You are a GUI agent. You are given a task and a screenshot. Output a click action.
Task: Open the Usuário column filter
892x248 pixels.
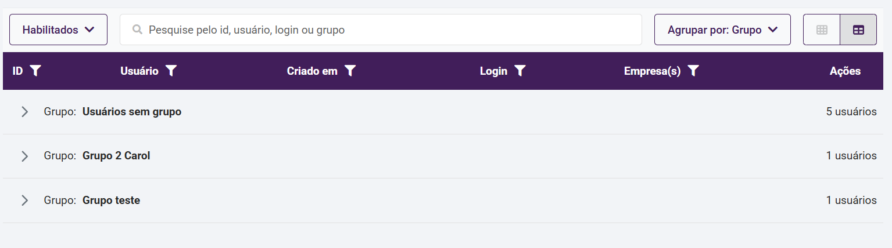click(x=171, y=71)
